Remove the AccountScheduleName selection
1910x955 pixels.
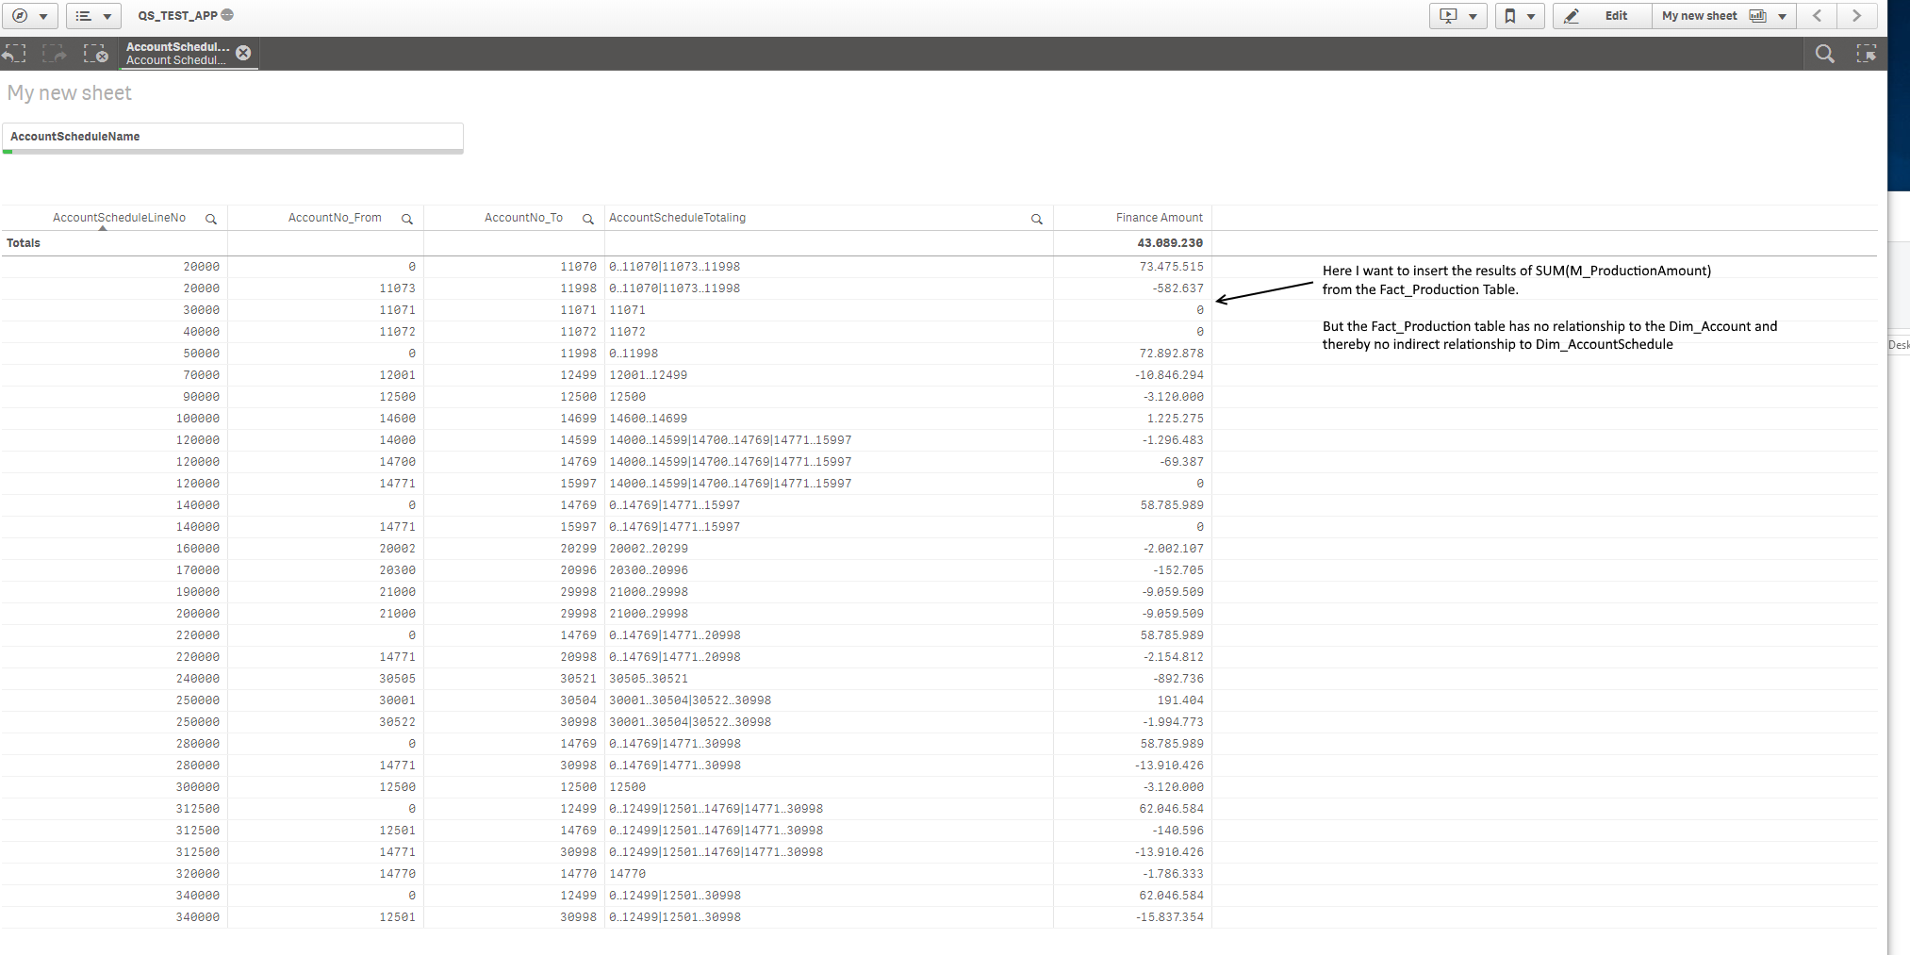coord(243,53)
